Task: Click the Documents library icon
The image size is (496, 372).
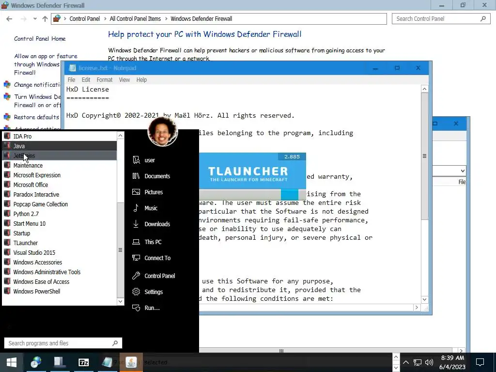Action: tap(136, 176)
